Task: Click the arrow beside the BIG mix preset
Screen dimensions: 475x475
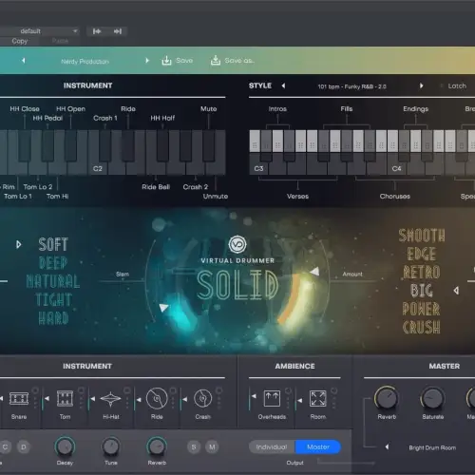Action: tap(456, 291)
